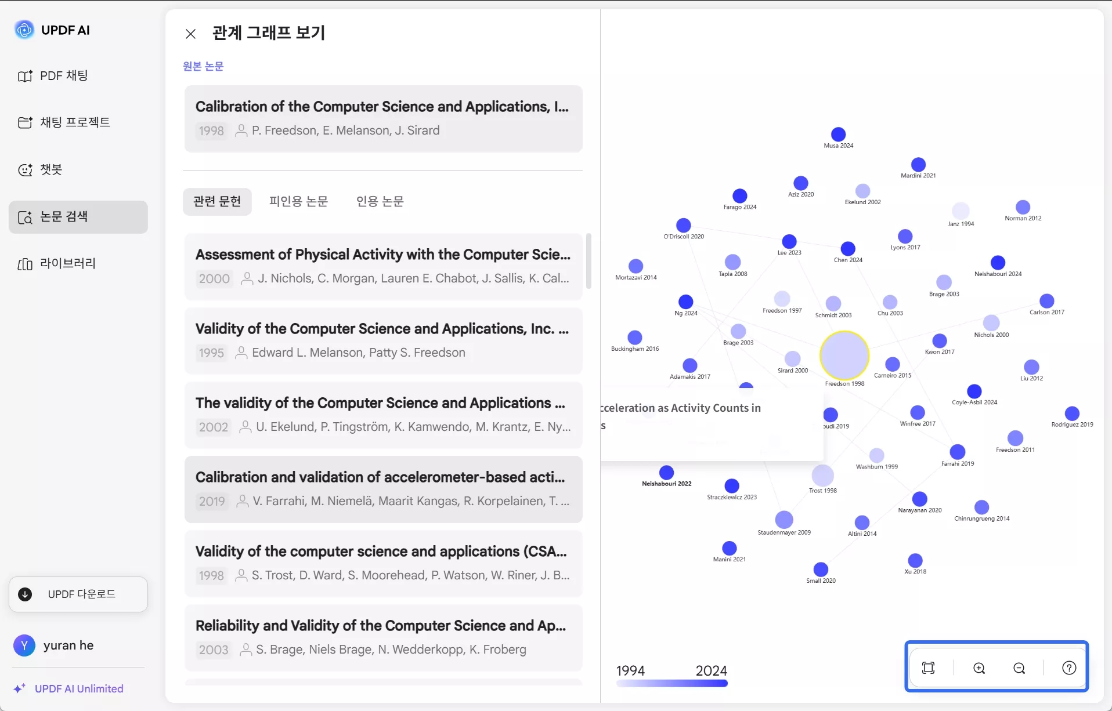This screenshot has height=711, width=1112.
Task: Click the zoom in graph icon
Action: coord(979,668)
